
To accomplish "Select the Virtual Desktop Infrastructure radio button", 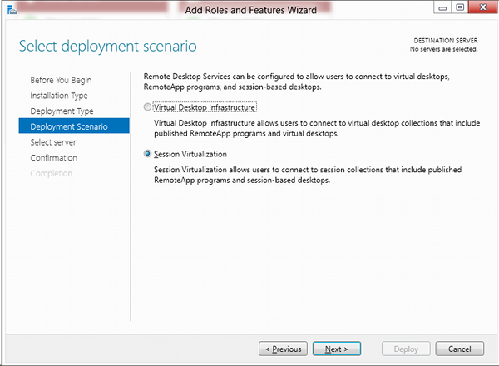I will pos(147,107).
